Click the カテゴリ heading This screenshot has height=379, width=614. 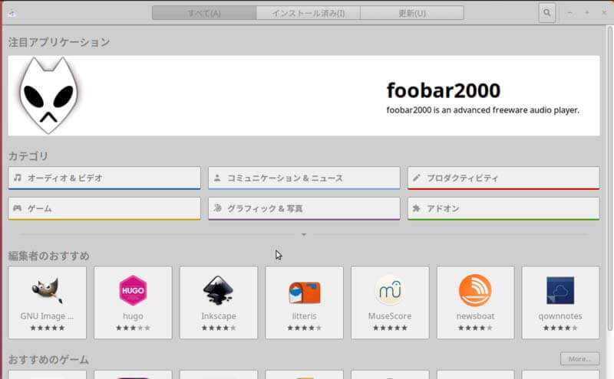point(28,156)
